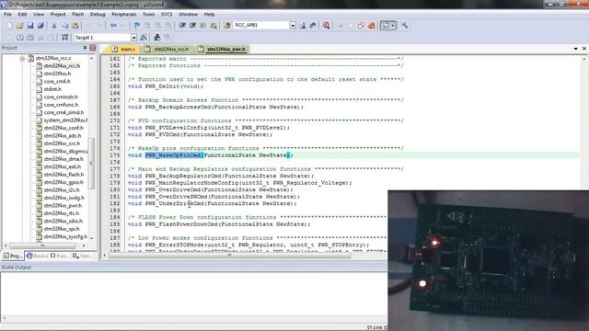Open the Project menu
Viewport: 589px width, 331px height.
coord(58,15)
